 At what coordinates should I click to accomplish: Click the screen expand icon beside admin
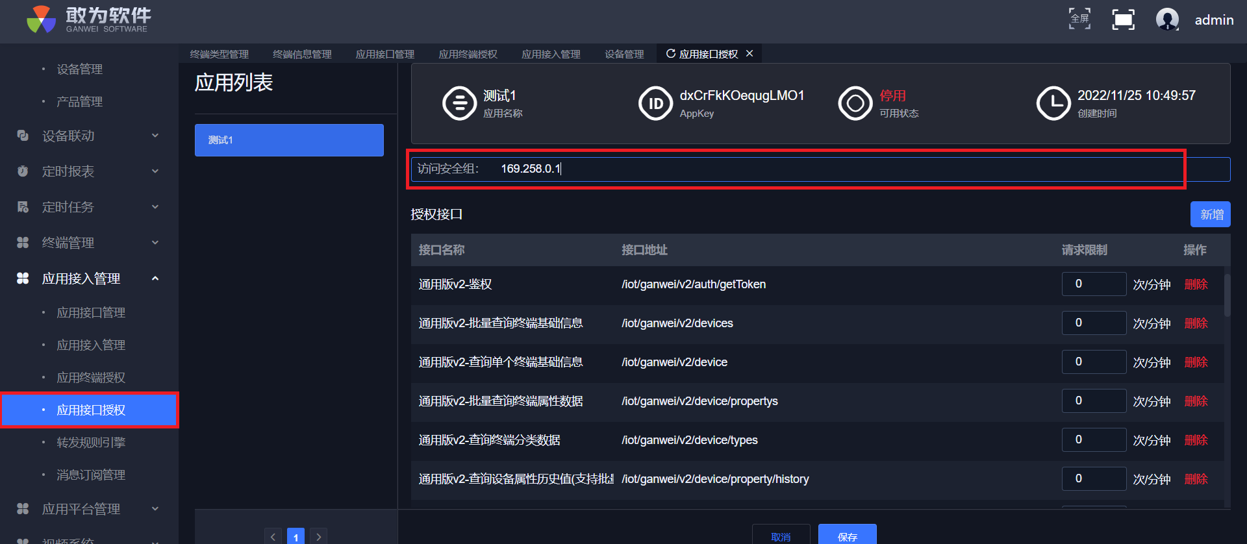1123,19
